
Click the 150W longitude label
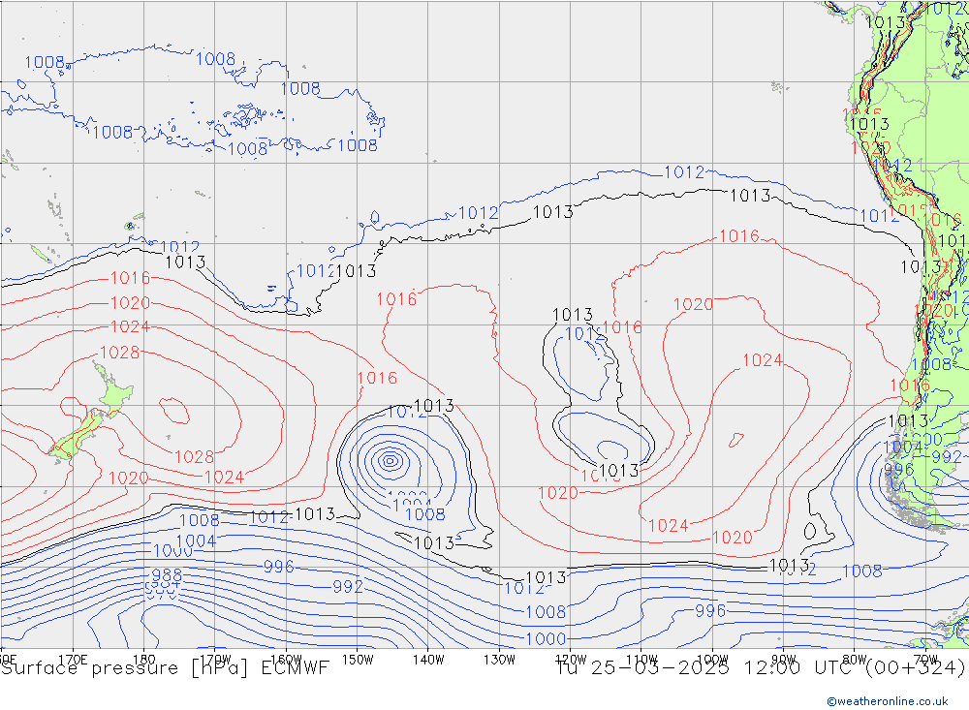(x=358, y=660)
